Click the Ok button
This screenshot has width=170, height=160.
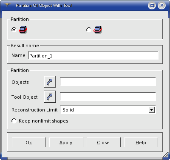(x=29, y=142)
